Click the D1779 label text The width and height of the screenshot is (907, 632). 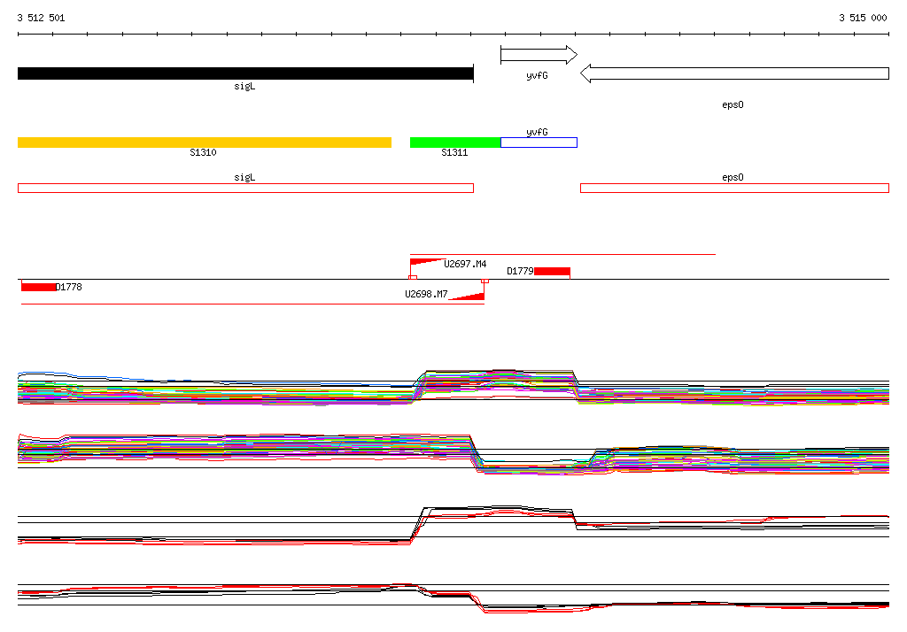click(x=520, y=271)
